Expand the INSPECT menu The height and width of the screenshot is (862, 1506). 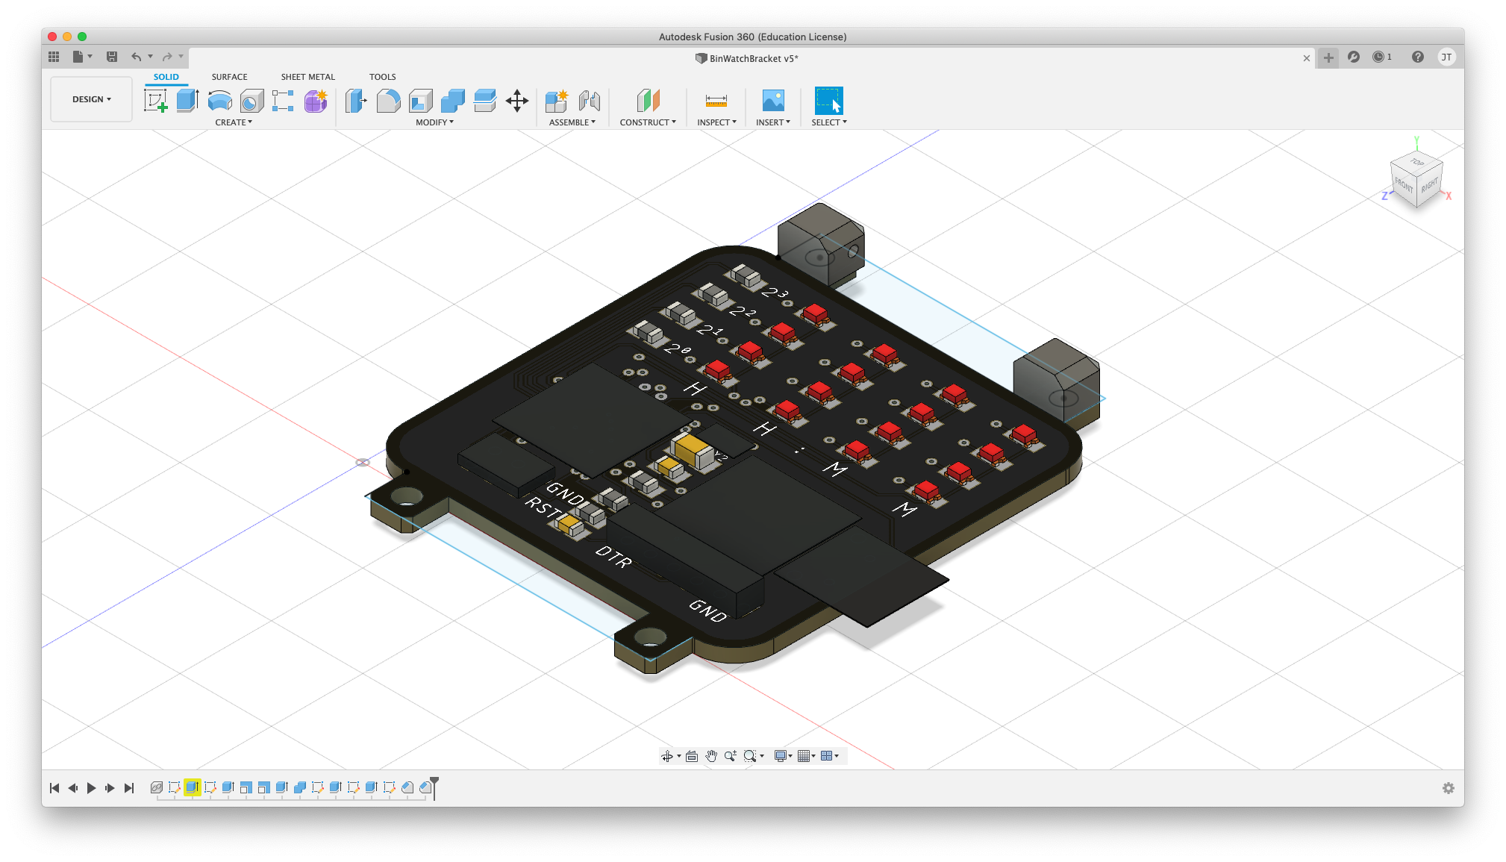click(x=716, y=122)
